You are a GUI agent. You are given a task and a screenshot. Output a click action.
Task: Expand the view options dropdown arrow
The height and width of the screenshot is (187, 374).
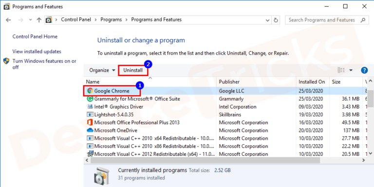coord(351,70)
